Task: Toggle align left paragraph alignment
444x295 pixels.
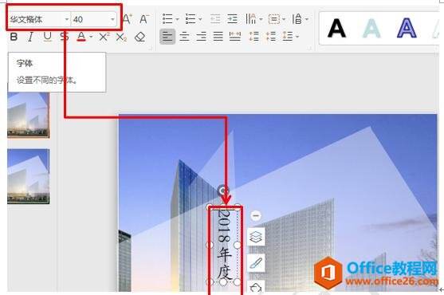Action: 167,37
